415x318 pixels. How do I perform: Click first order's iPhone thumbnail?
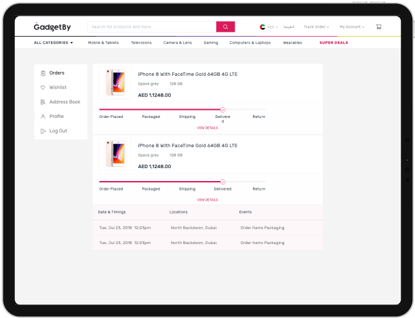pyautogui.click(x=115, y=83)
